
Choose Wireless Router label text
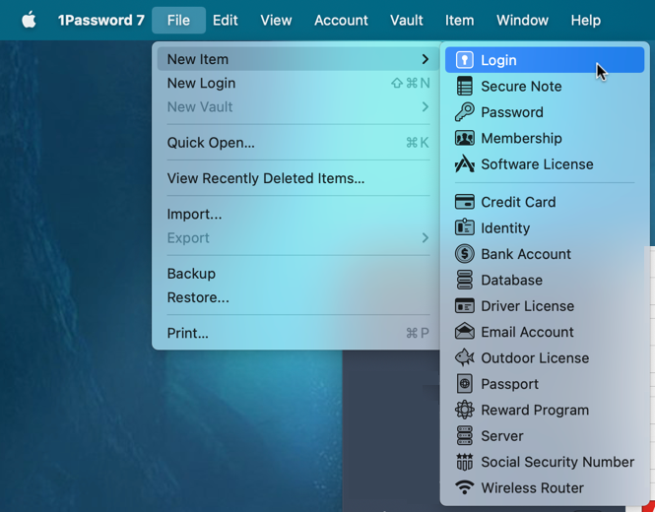(x=532, y=487)
